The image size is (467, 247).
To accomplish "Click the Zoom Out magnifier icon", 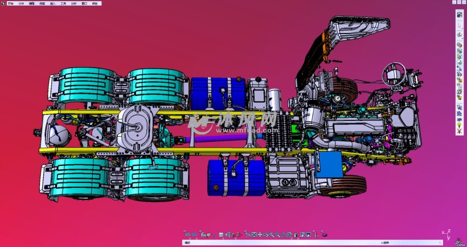I will (x=277, y=235).
